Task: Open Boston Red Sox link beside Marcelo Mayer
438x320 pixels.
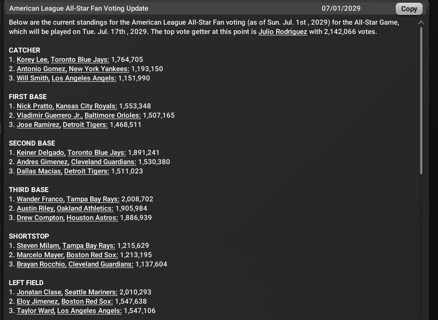Action: click(92, 255)
